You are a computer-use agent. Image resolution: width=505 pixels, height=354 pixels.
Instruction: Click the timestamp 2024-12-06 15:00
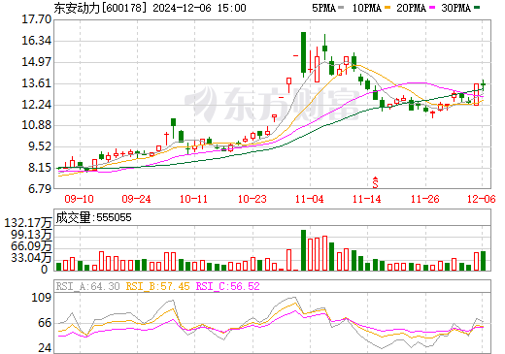[x=199, y=8]
